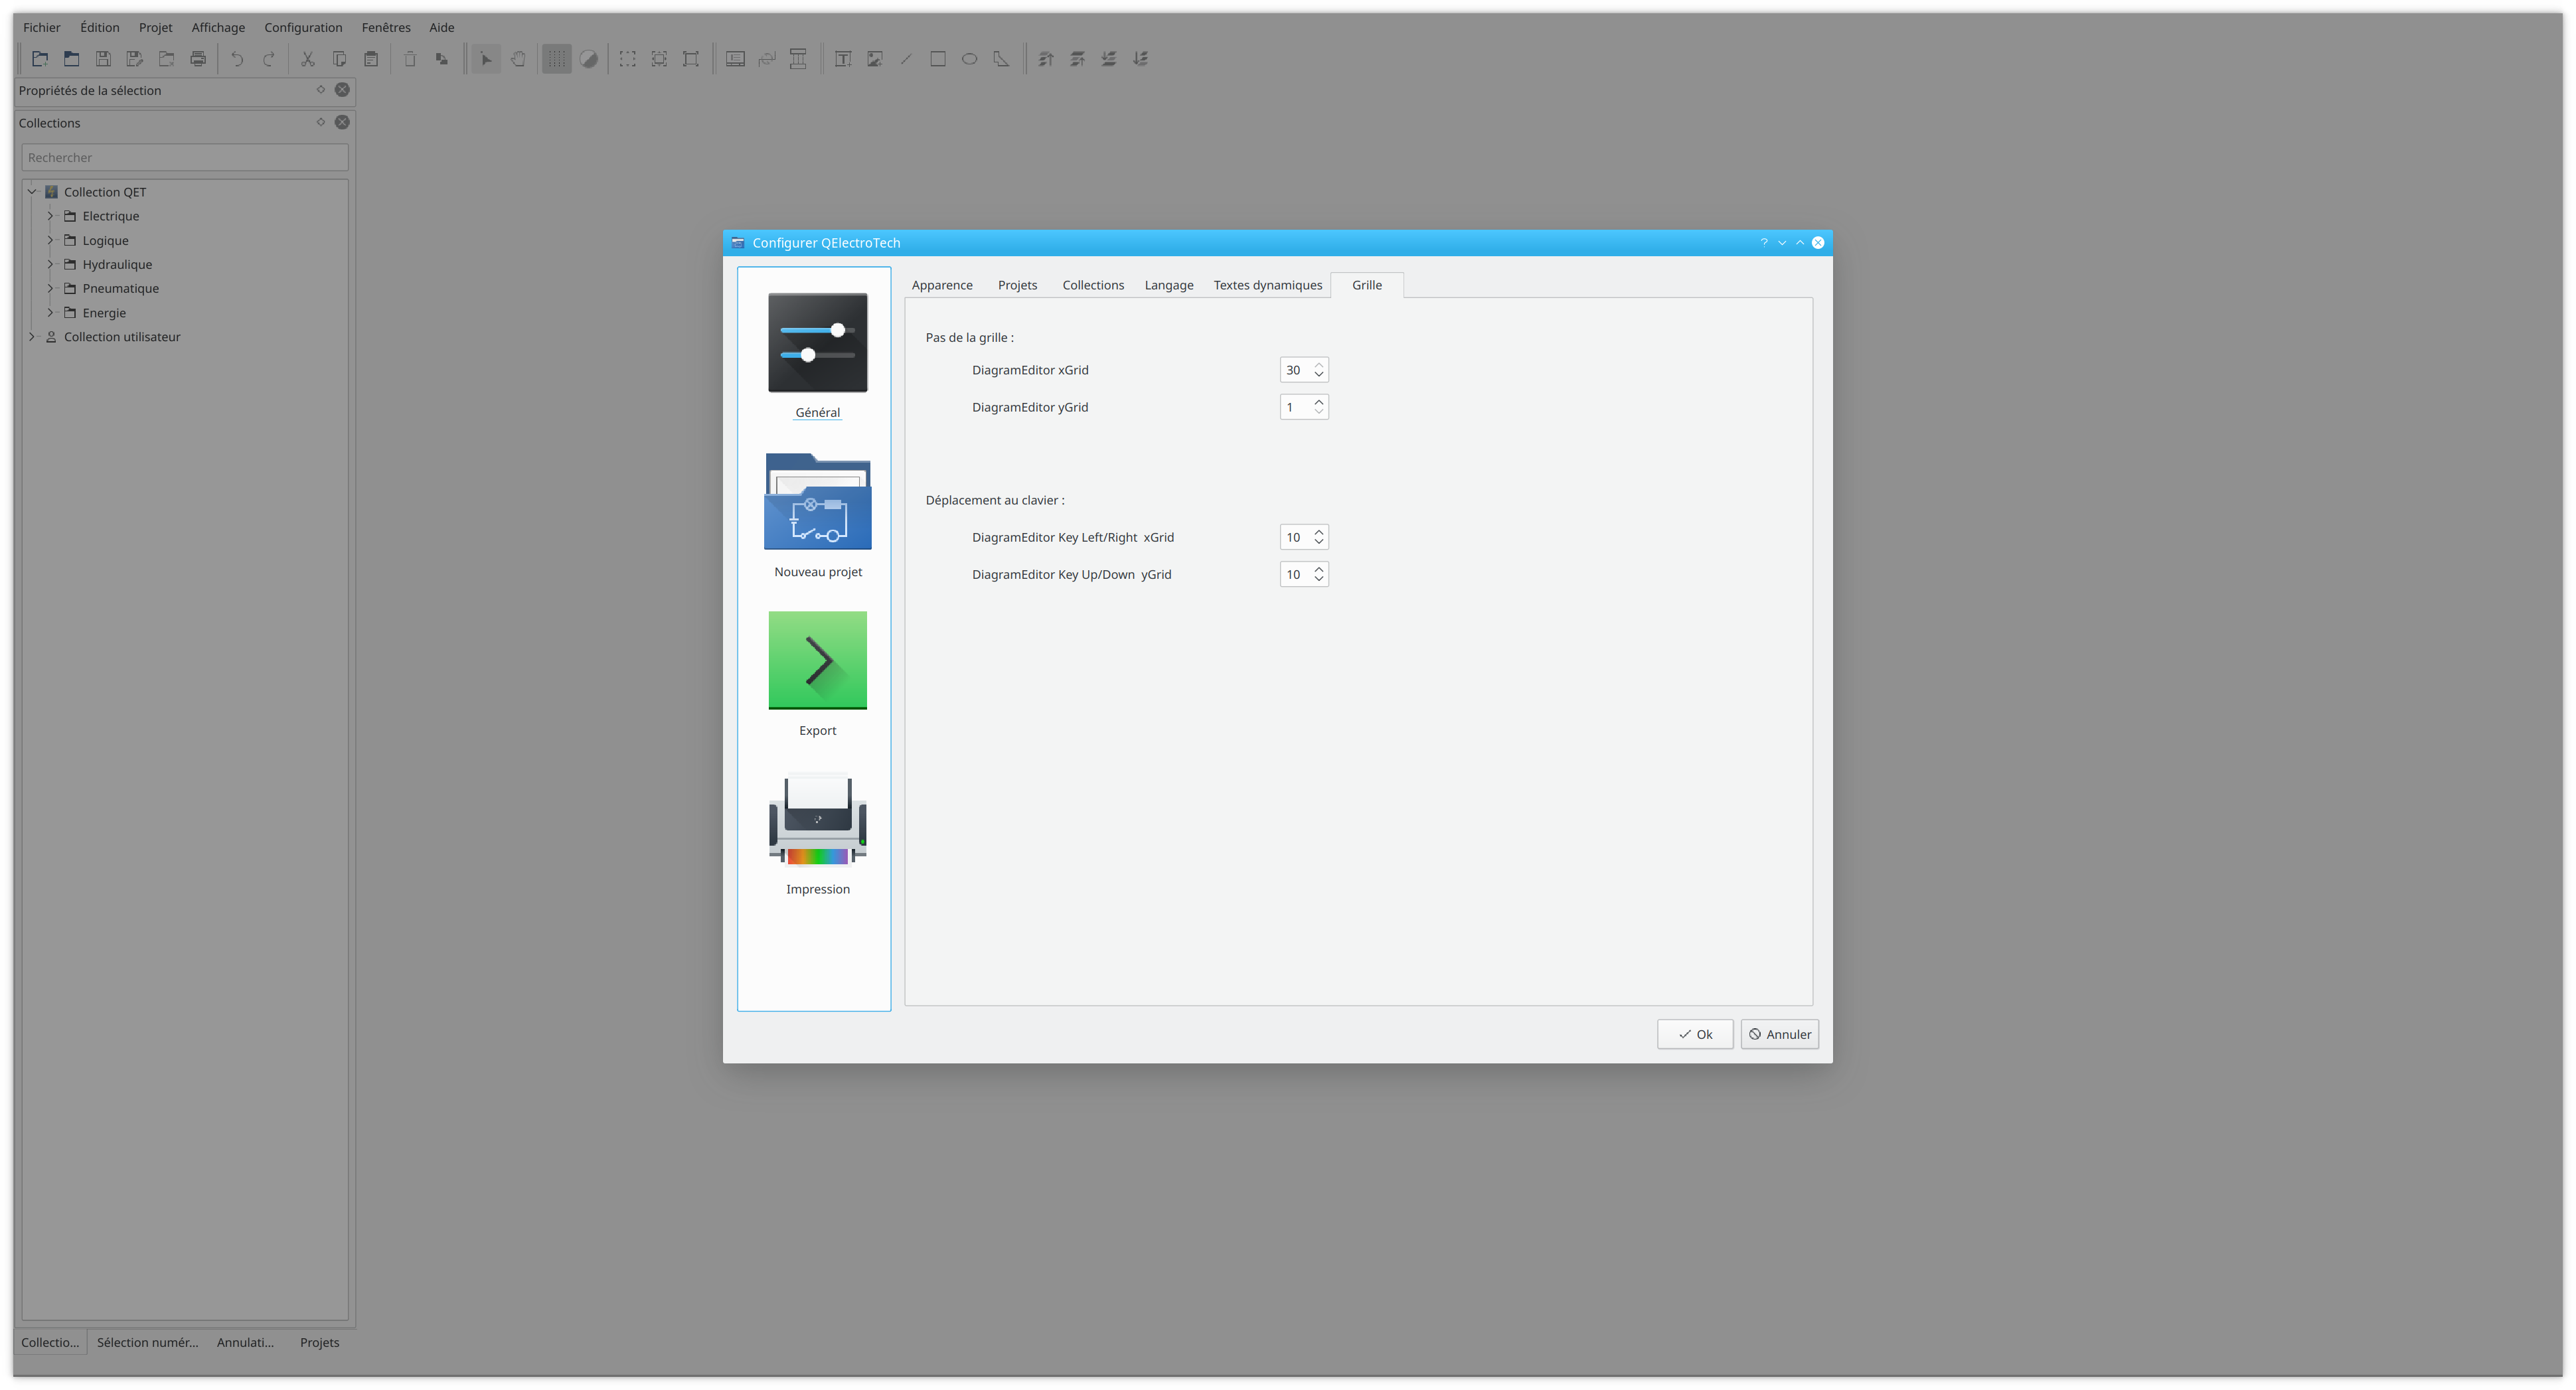
Task: Switch to the Sélection numér... bottom tab
Action: point(148,1342)
